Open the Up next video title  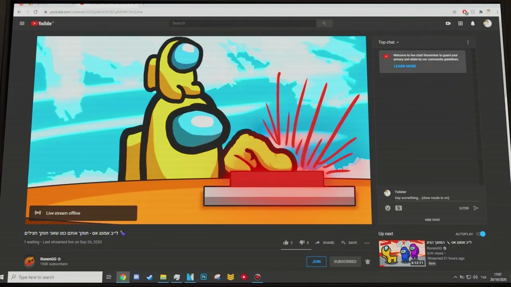(x=449, y=242)
